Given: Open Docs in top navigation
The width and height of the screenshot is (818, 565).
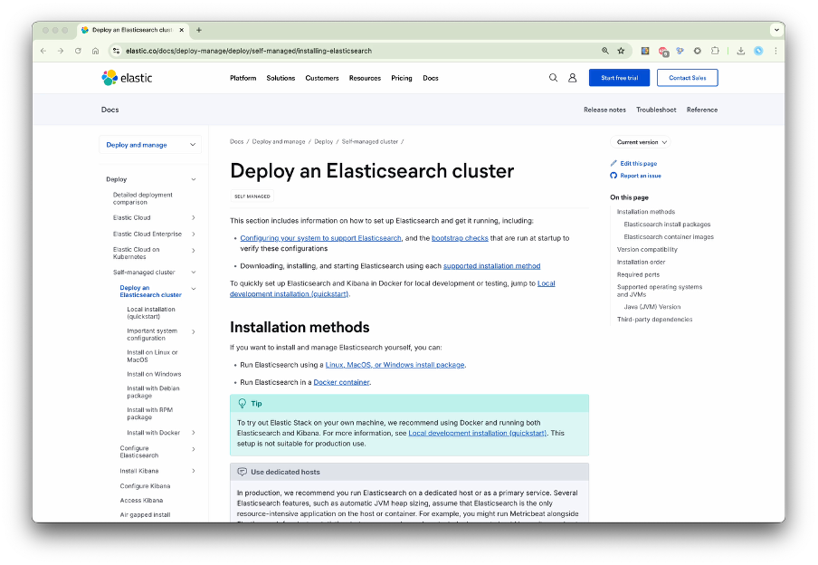Looking at the screenshot, I should pos(431,78).
